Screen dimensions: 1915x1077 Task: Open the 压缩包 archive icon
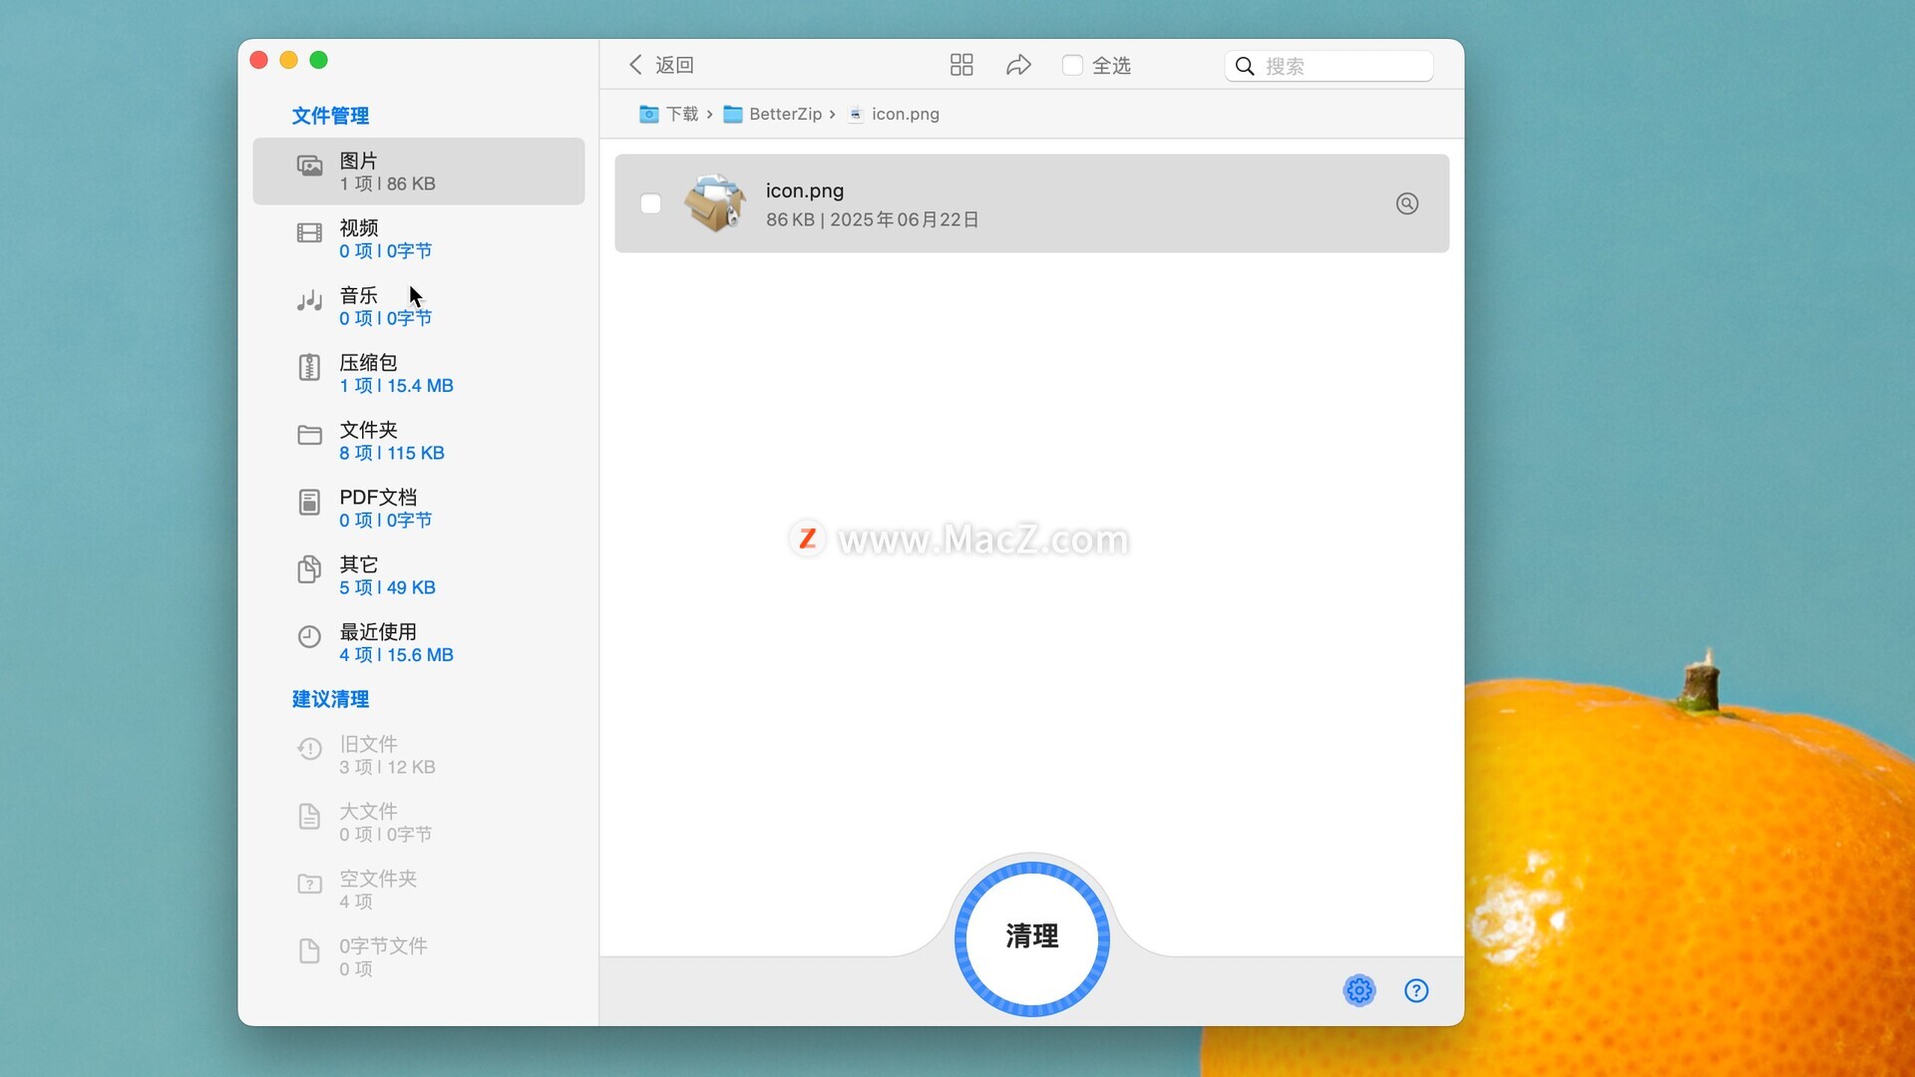click(x=309, y=367)
